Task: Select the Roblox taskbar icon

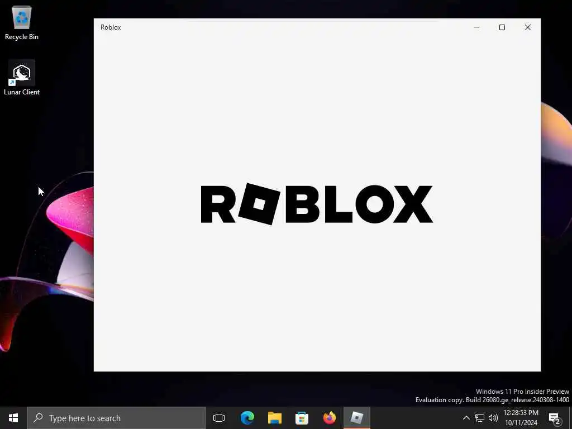Action: (357, 418)
